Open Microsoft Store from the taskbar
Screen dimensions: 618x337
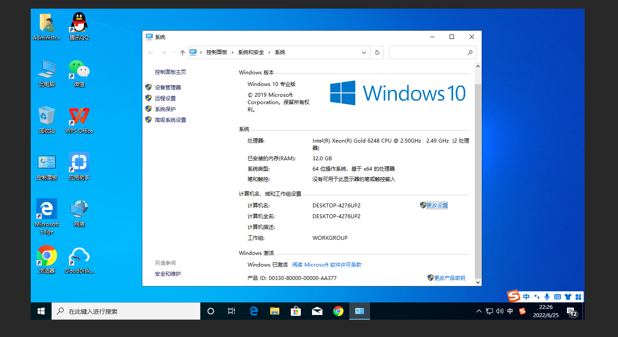(296, 311)
